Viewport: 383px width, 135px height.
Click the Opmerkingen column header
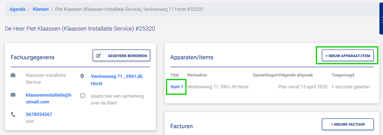tap(265, 75)
